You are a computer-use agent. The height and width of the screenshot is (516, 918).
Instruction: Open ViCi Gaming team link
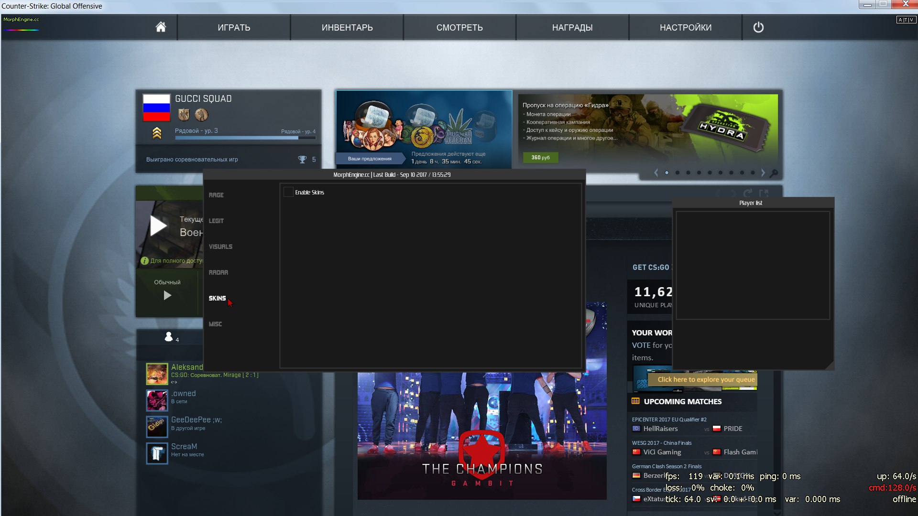click(x=662, y=452)
